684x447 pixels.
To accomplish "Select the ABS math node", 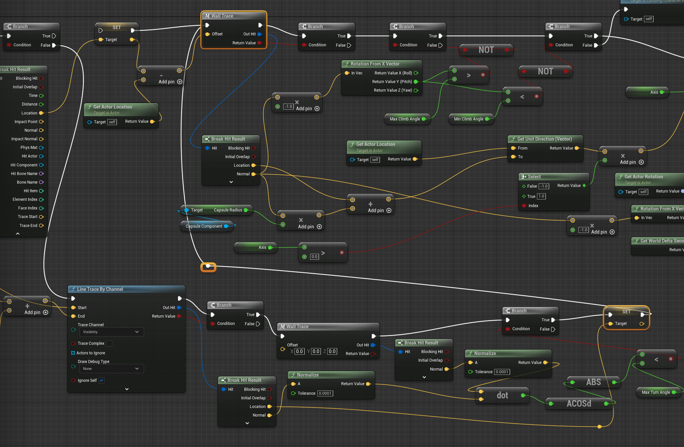I will pyautogui.click(x=593, y=382).
